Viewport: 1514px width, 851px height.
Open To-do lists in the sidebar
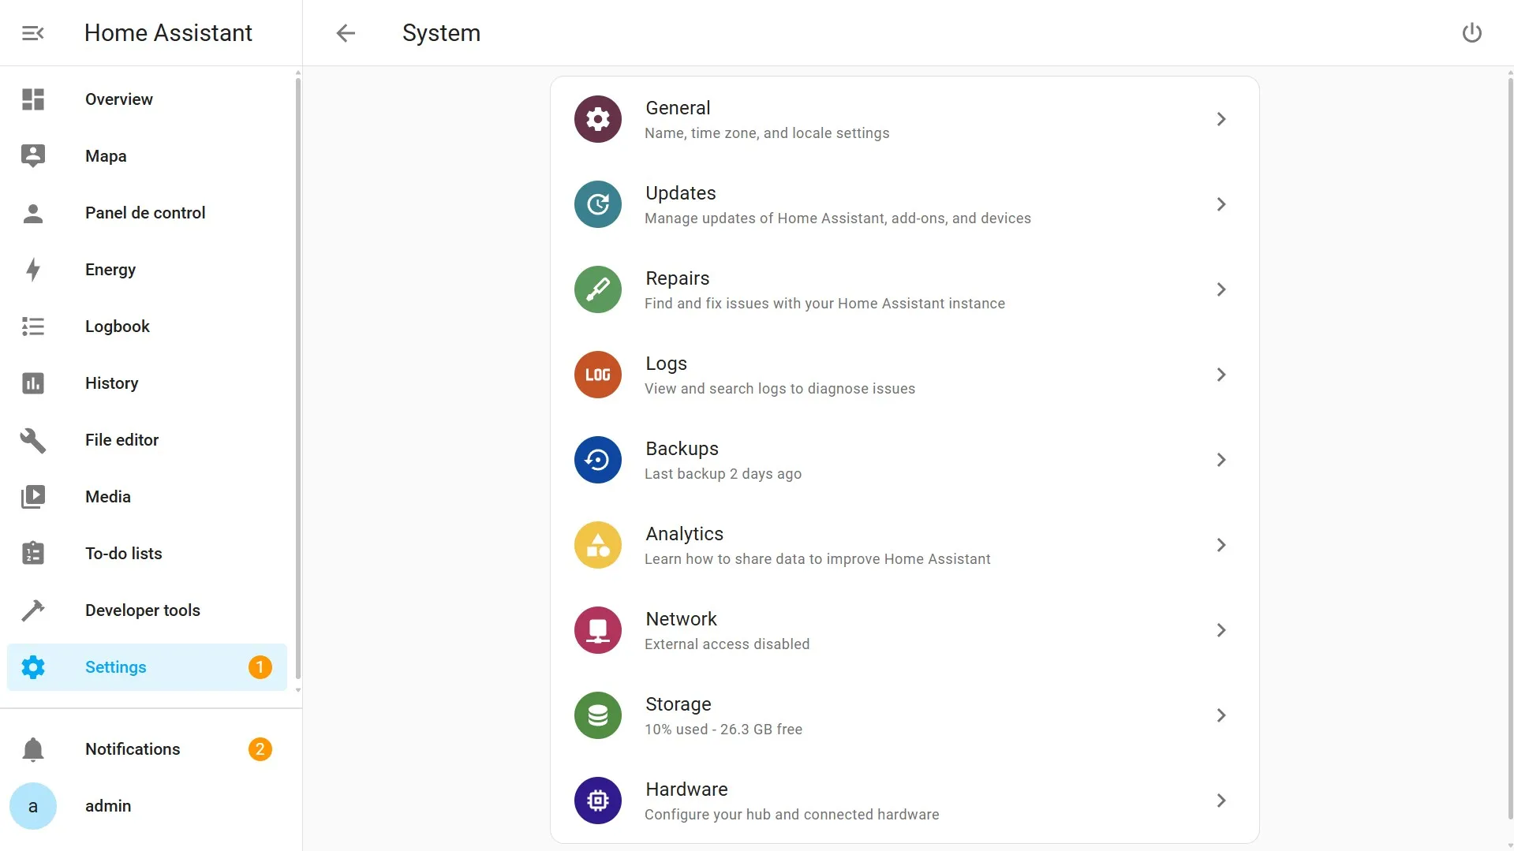pos(147,554)
